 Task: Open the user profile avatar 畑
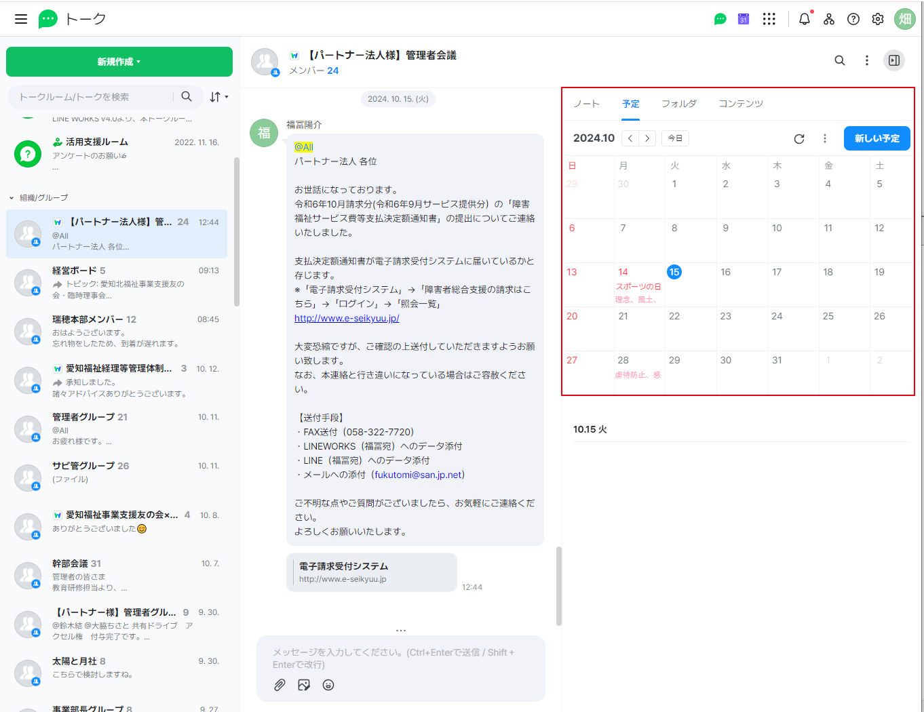click(x=905, y=19)
